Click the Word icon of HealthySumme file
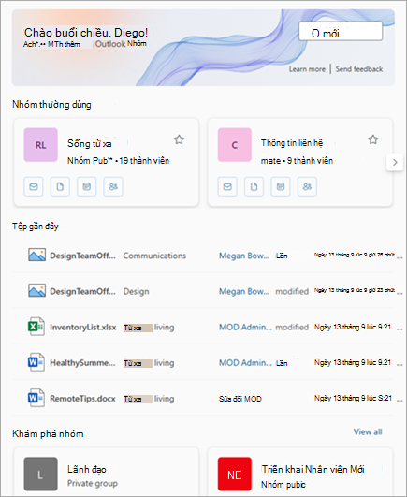The image size is (407, 497). [36, 362]
